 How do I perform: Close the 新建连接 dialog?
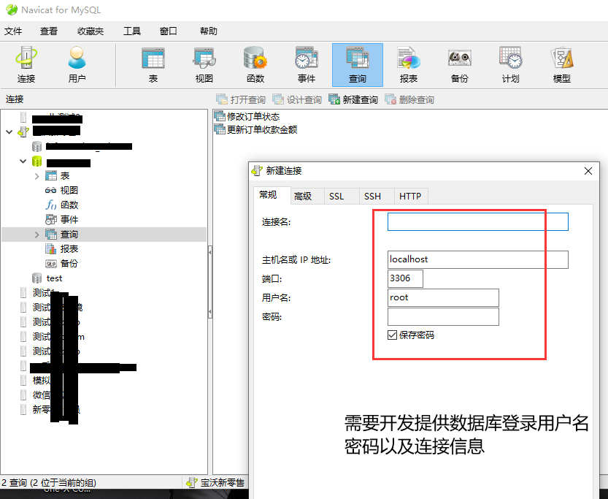coord(588,171)
